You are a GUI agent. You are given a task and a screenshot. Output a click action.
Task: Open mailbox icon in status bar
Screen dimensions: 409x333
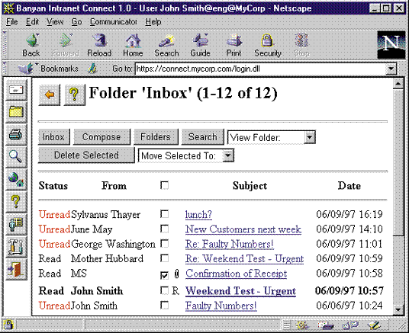[x=326, y=325]
